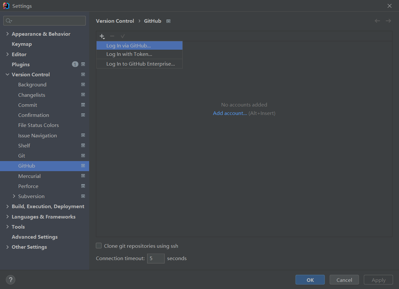Expand the Editor settings section

pyautogui.click(x=7, y=54)
